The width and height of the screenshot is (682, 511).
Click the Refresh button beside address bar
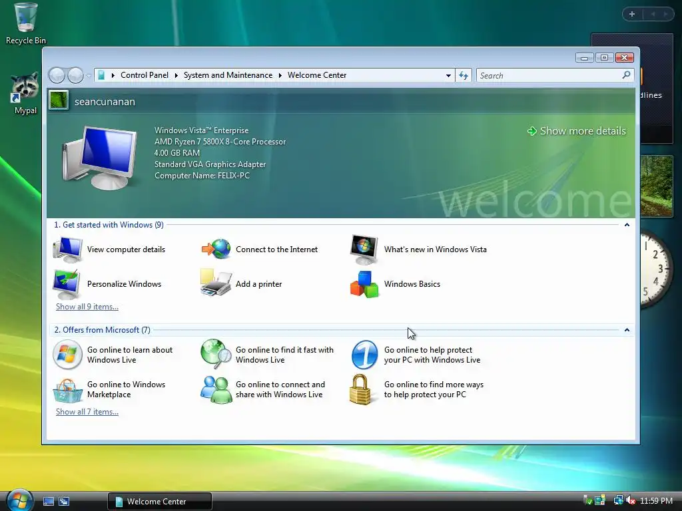point(464,76)
